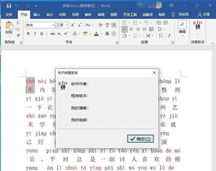Screen dimensions: 216x171
Task: Open the Quick Access Toolbar customize arrow
Action: point(36,6)
